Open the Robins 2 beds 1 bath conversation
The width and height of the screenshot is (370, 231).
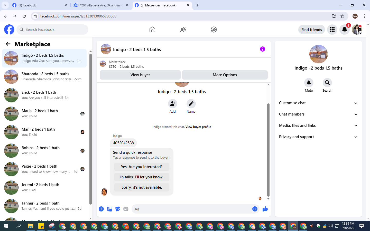pyautogui.click(x=44, y=151)
